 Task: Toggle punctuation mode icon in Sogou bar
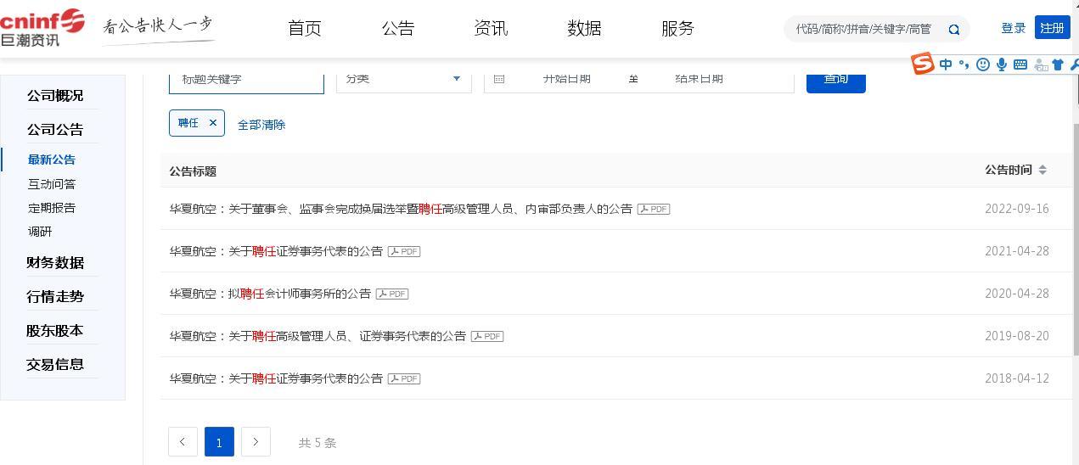pos(964,64)
